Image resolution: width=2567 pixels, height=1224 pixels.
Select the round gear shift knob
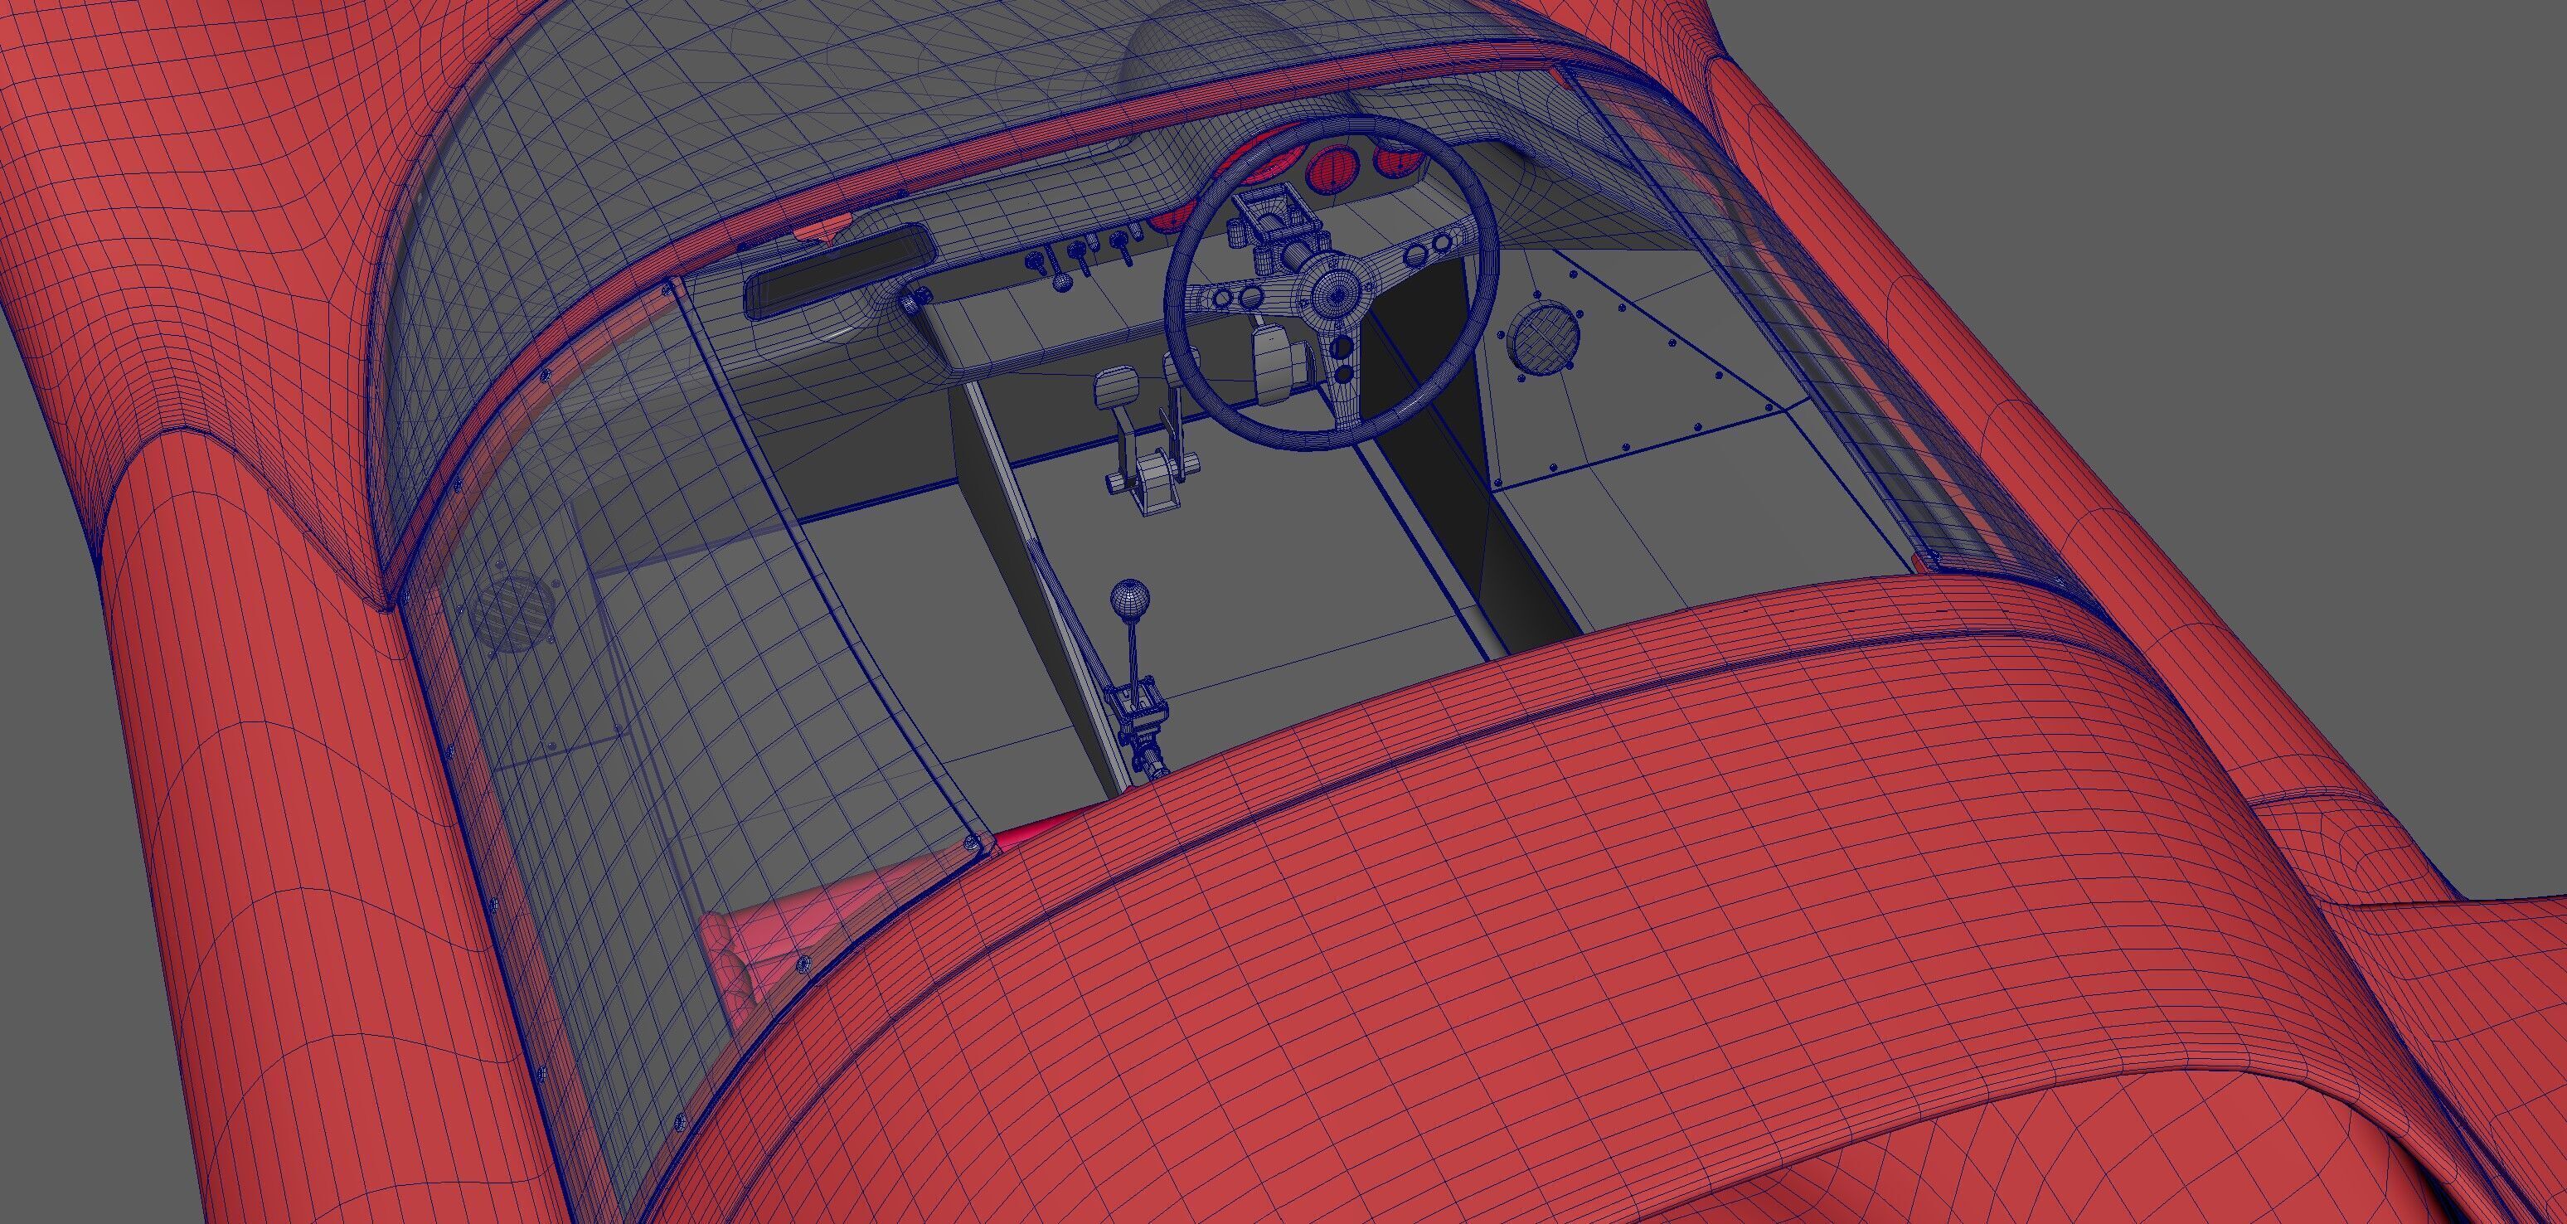(x=1130, y=601)
